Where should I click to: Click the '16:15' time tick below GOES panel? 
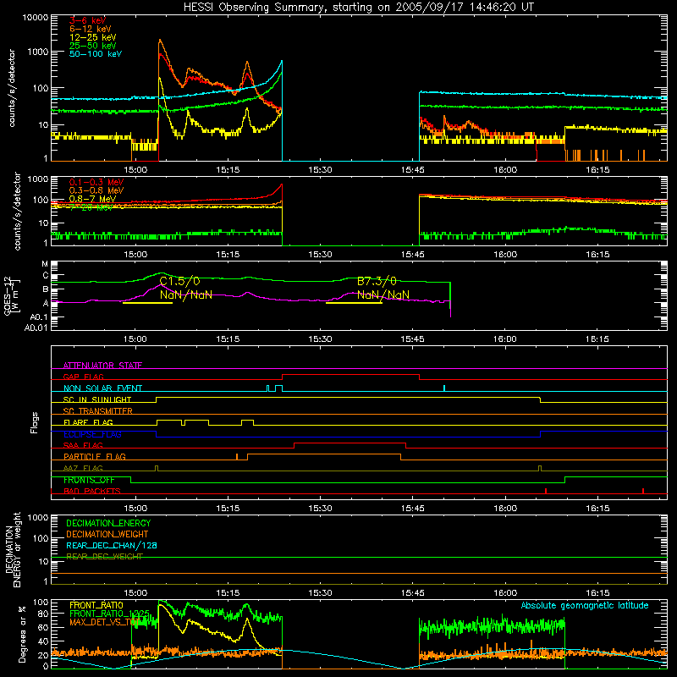[x=597, y=339]
